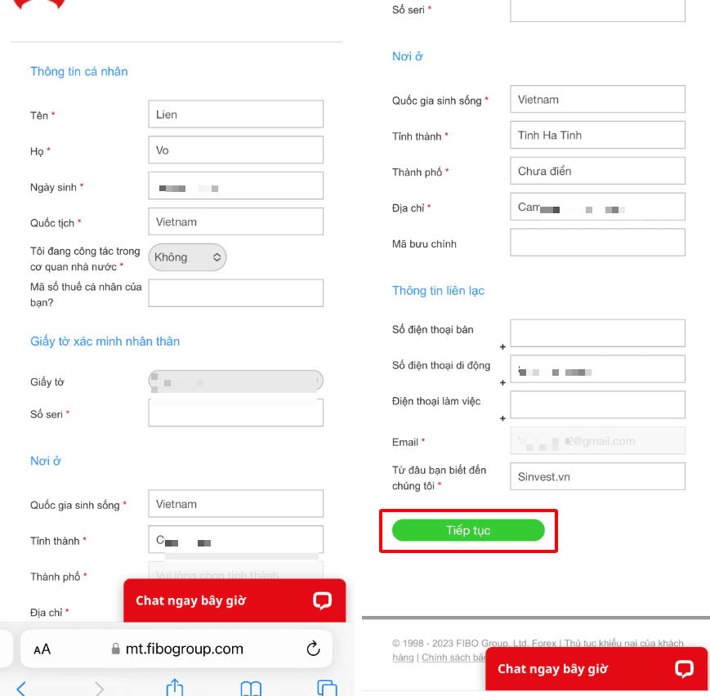
Task: Reload page with refresh icon
Action: tap(313, 649)
